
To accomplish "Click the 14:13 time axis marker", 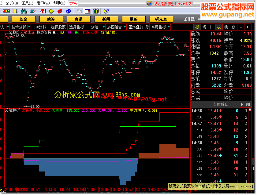I will point(141,190).
